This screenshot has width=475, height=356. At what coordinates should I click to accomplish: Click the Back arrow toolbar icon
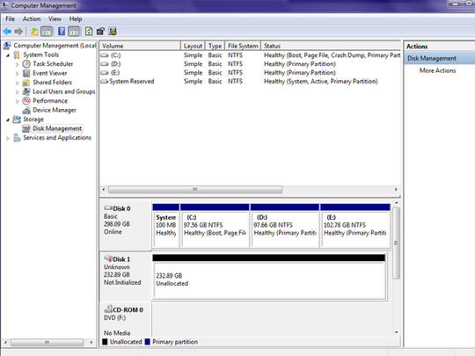[x=7, y=32]
